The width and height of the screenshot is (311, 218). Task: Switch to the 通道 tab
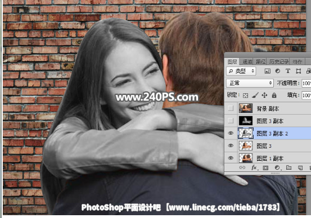tap(247, 62)
